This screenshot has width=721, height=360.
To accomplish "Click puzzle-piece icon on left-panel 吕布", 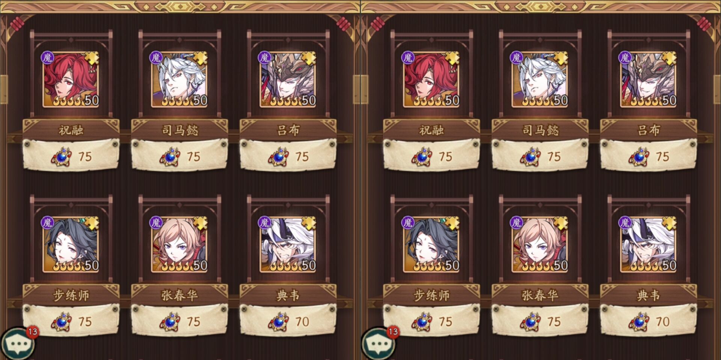I will [309, 58].
